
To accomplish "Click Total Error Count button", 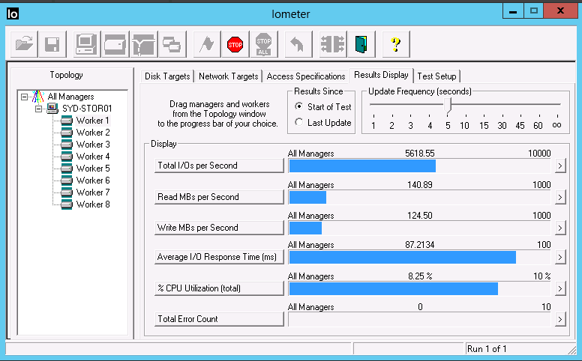I will coord(219,319).
